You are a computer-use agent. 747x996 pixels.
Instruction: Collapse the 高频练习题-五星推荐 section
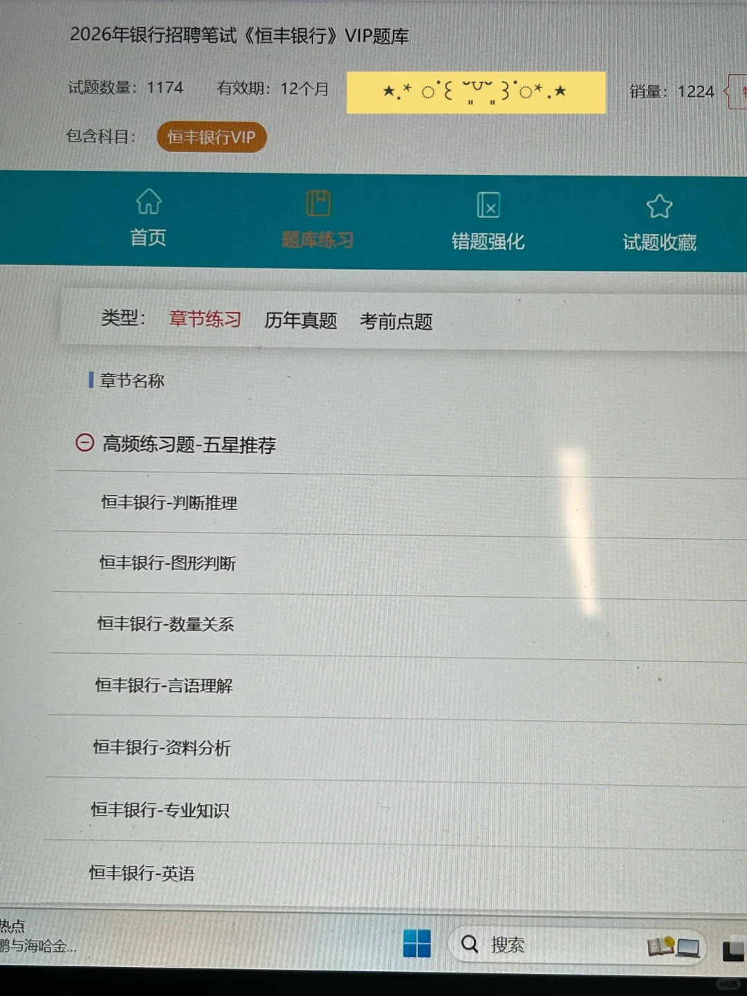[x=84, y=443]
